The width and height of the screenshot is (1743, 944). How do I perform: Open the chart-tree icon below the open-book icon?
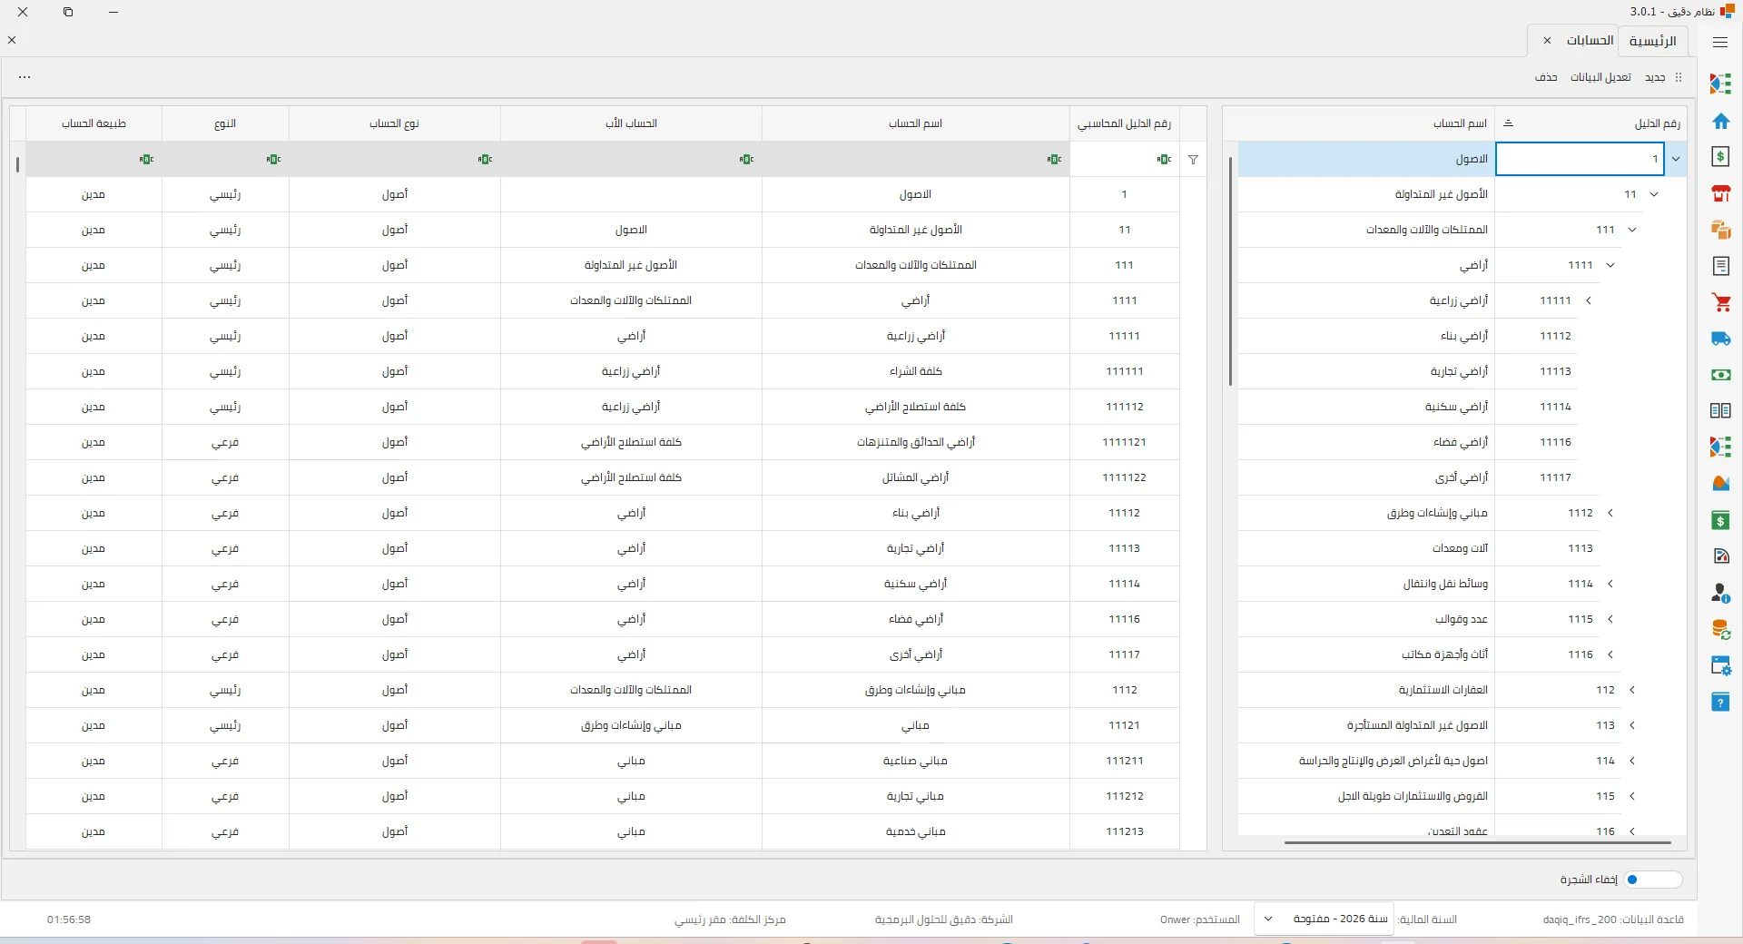point(1720,447)
